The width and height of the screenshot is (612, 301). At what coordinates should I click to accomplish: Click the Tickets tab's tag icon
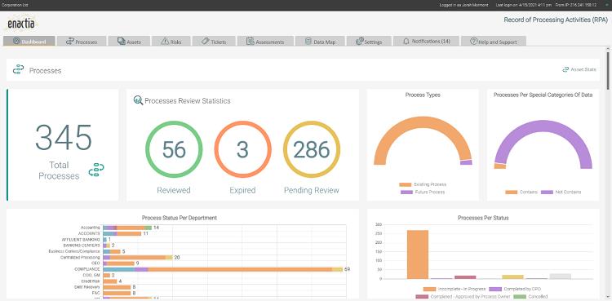click(x=206, y=41)
